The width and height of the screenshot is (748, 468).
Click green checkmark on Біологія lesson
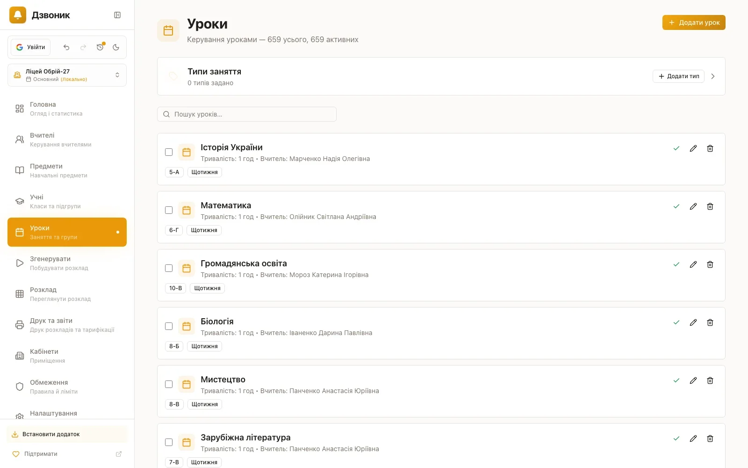click(x=676, y=322)
